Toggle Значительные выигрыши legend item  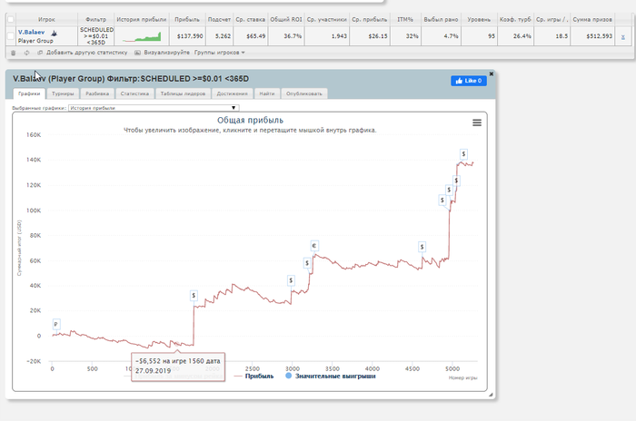[331, 376]
